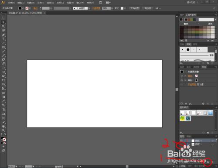The width and height of the screenshot is (218, 168).
Task: Select the Pen tool
Action: tap(3, 35)
